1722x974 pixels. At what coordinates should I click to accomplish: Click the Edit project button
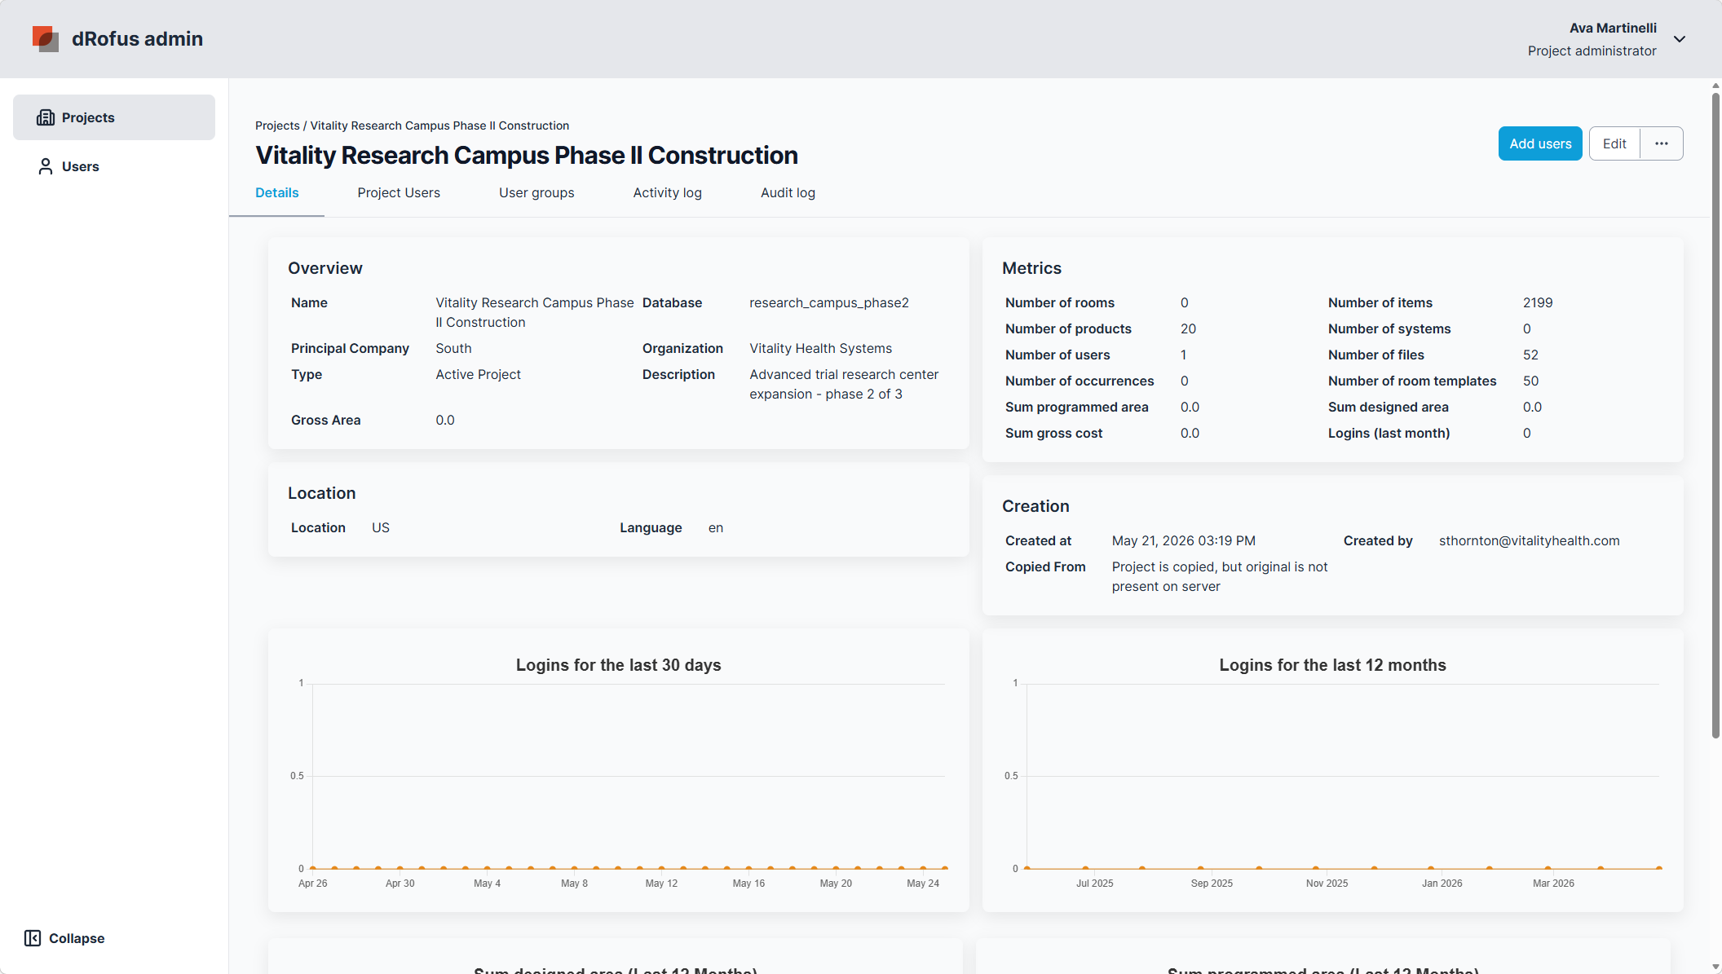point(1614,143)
